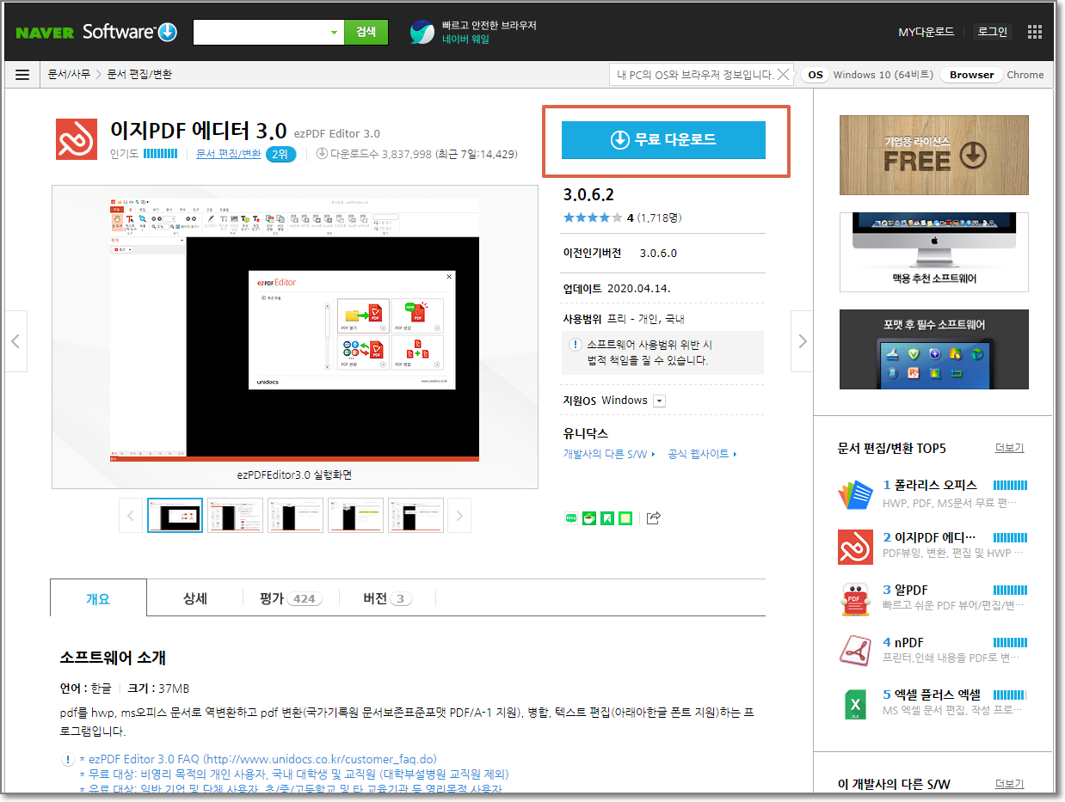This screenshot has height=802, width=1065.
Task: Share to Naver cafe cup icon
Action: (x=589, y=517)
